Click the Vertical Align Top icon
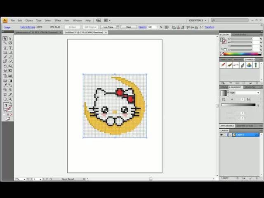Image resolution: width=264 pixels, height=198 pixels. [x=188, y=27]
